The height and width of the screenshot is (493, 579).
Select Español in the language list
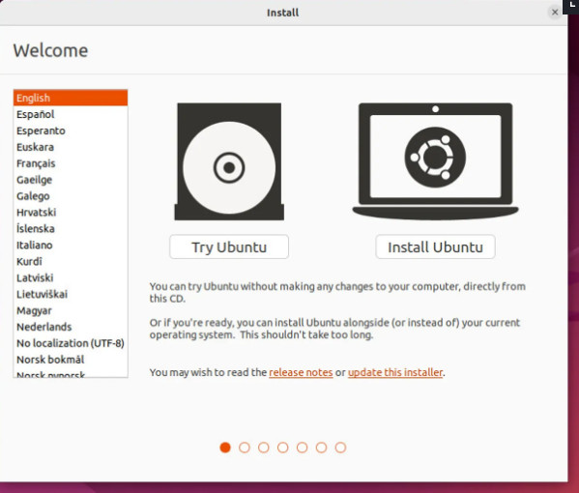[x=71, y=114]
